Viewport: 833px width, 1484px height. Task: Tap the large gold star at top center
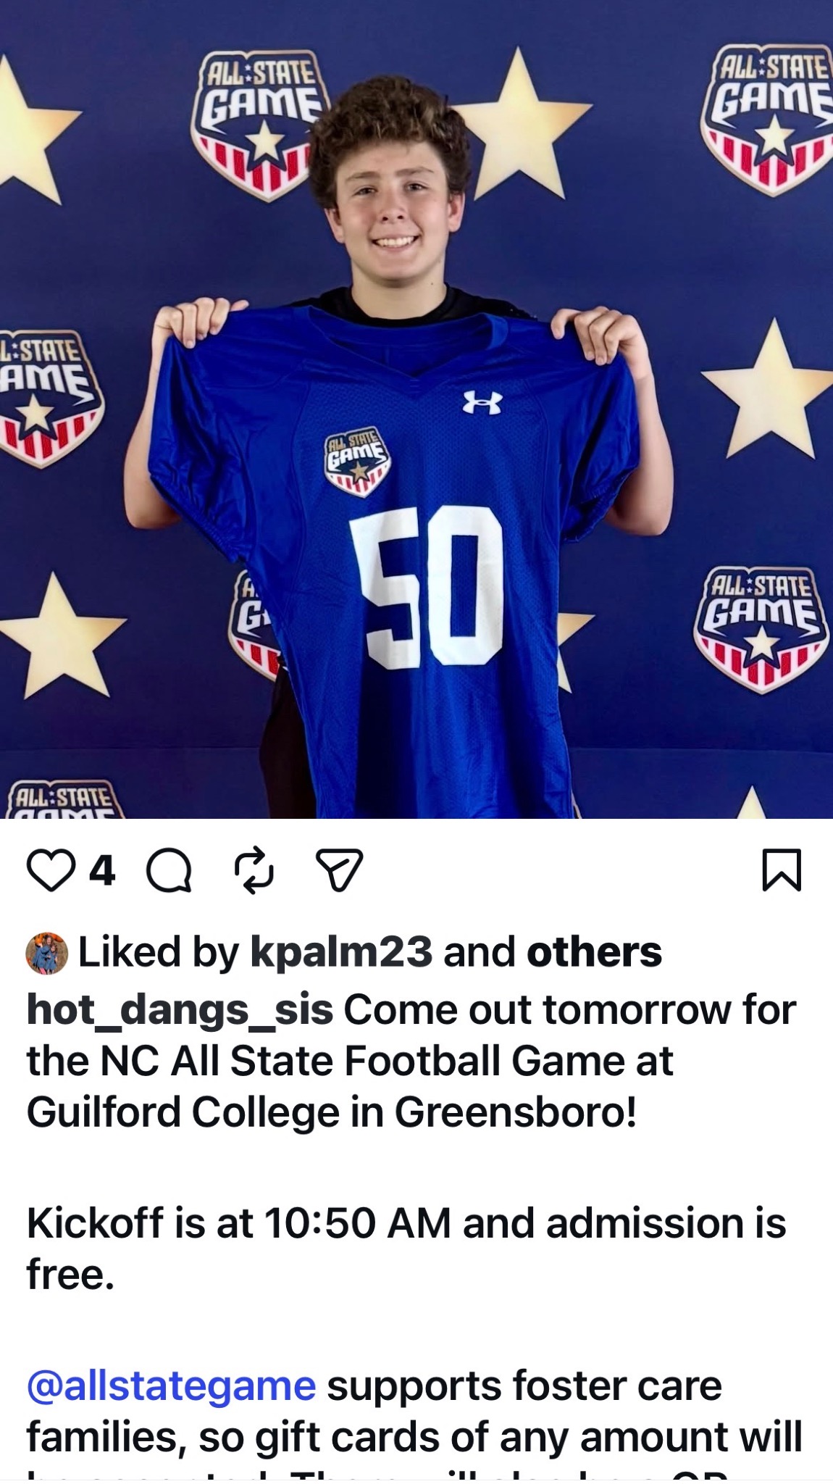pyautogui.click(x=518, y=123)
